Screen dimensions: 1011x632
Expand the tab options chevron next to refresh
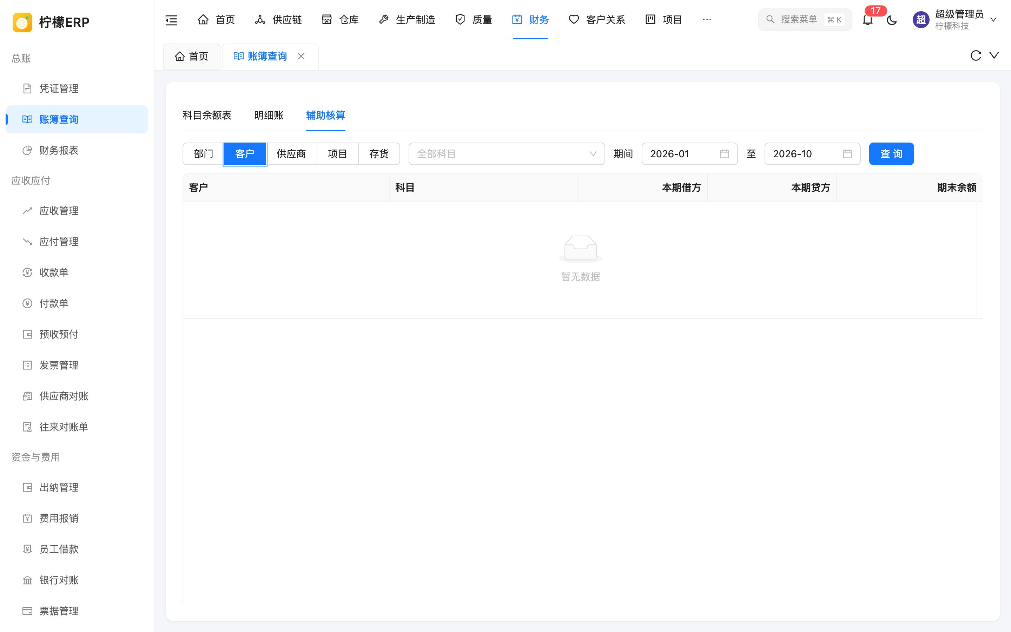pos(994,55)
